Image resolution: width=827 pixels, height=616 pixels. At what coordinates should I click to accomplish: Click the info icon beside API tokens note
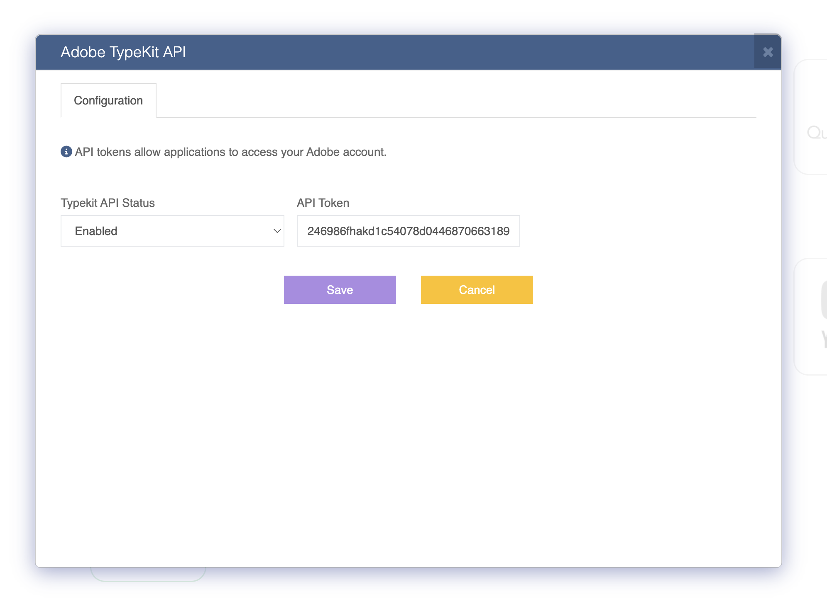point(66,152)
